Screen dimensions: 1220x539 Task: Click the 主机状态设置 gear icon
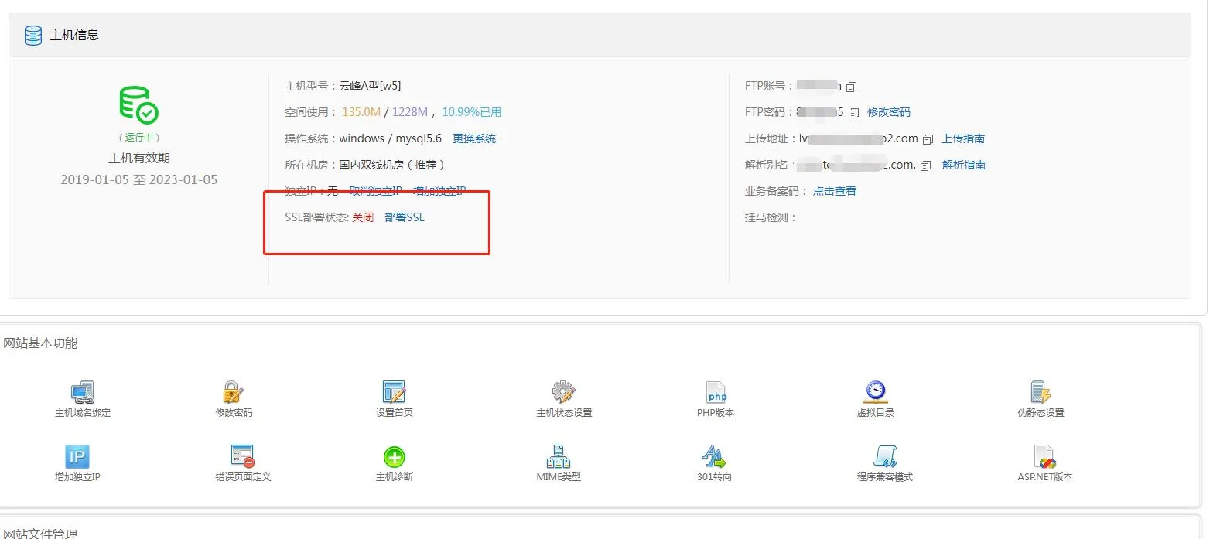[x=563, y=392]
